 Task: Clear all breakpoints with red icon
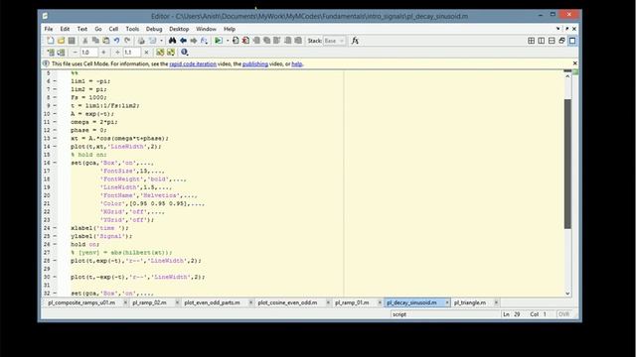(245, 41)
